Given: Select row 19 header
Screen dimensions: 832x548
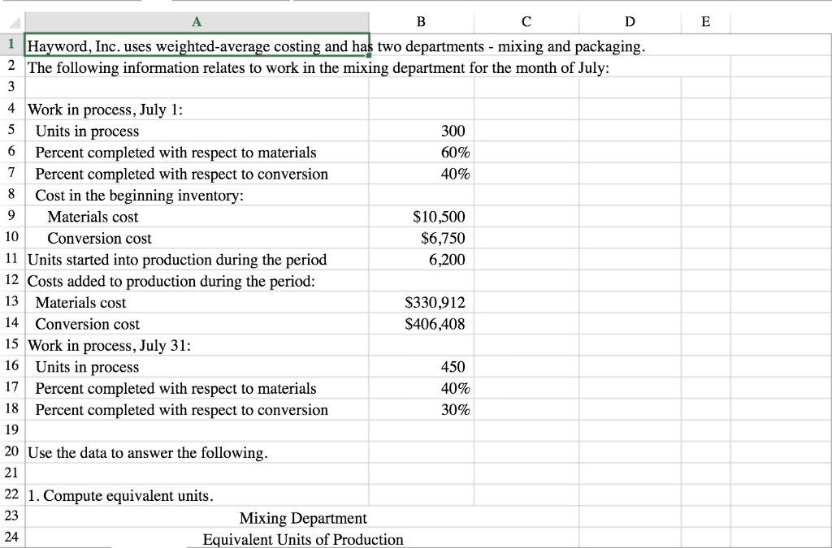Looking at the screenshot, I should (11, 429).
